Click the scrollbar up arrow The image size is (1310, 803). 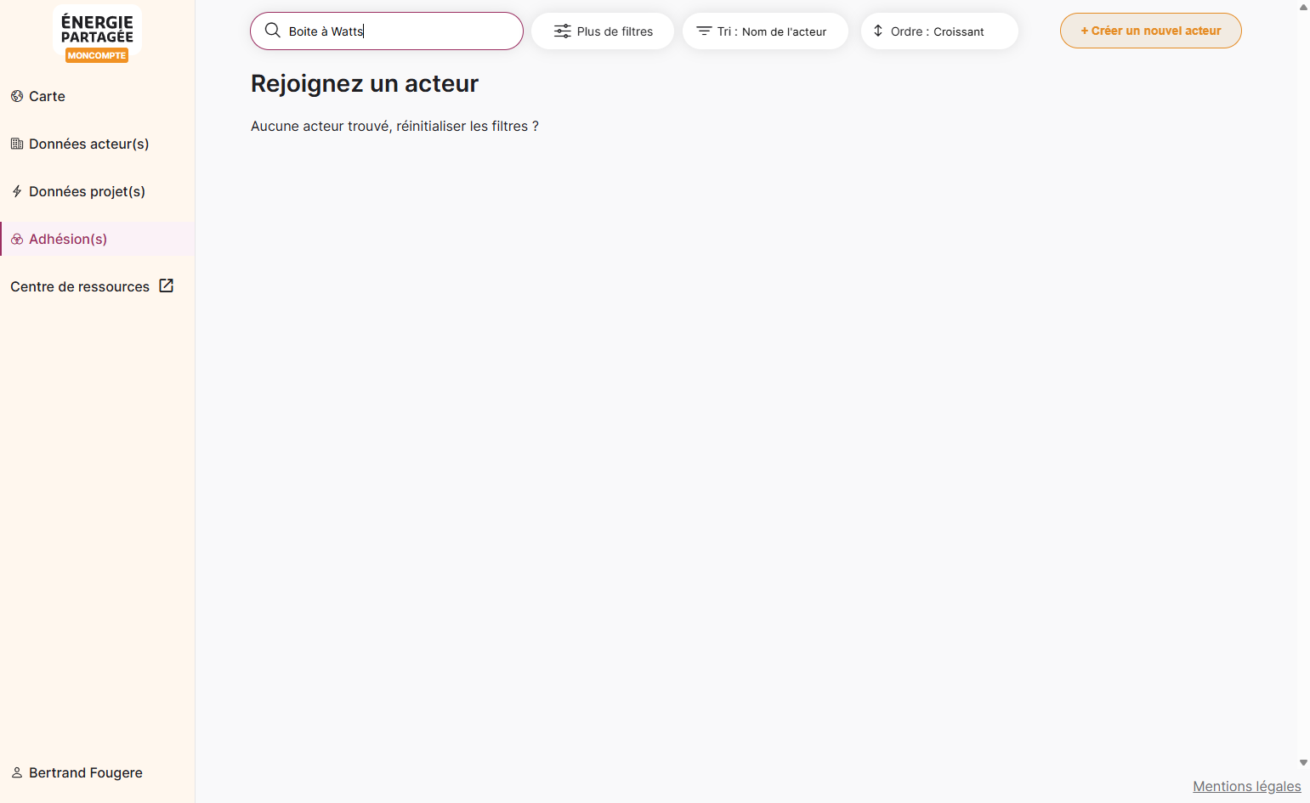click(1303, 7)
